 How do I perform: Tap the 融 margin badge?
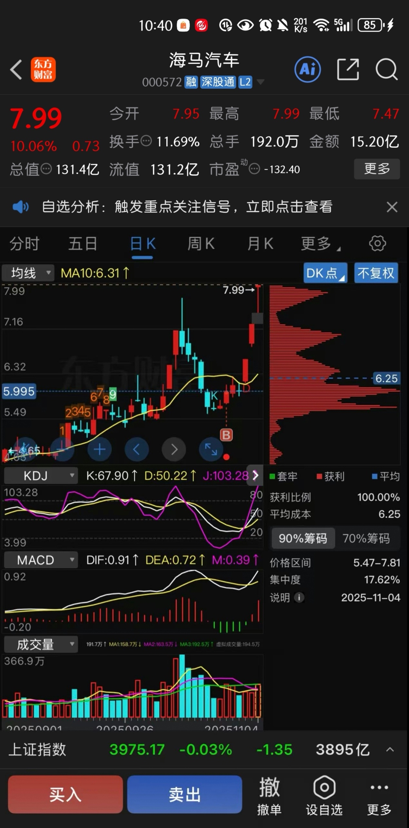pyautogui.click(x=191, y=82)
